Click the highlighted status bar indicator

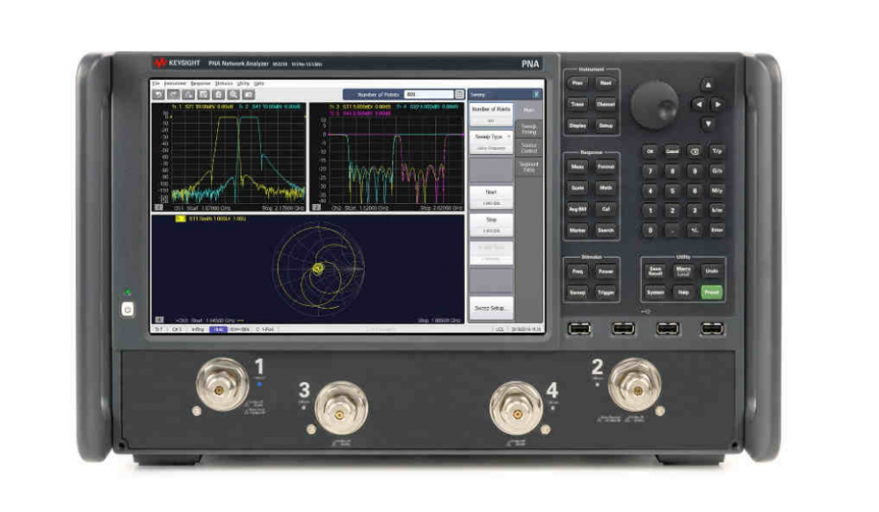point(218,330)
